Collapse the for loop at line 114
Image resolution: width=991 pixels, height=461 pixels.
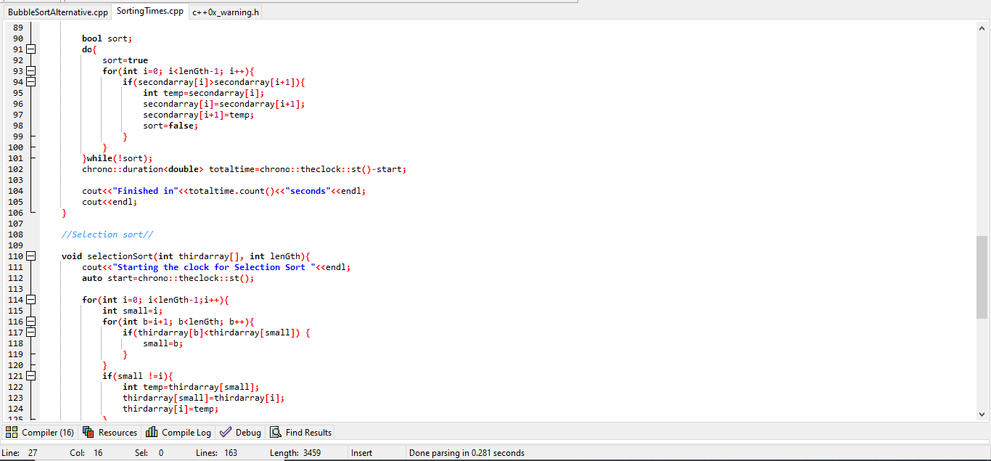click(29, 299)
